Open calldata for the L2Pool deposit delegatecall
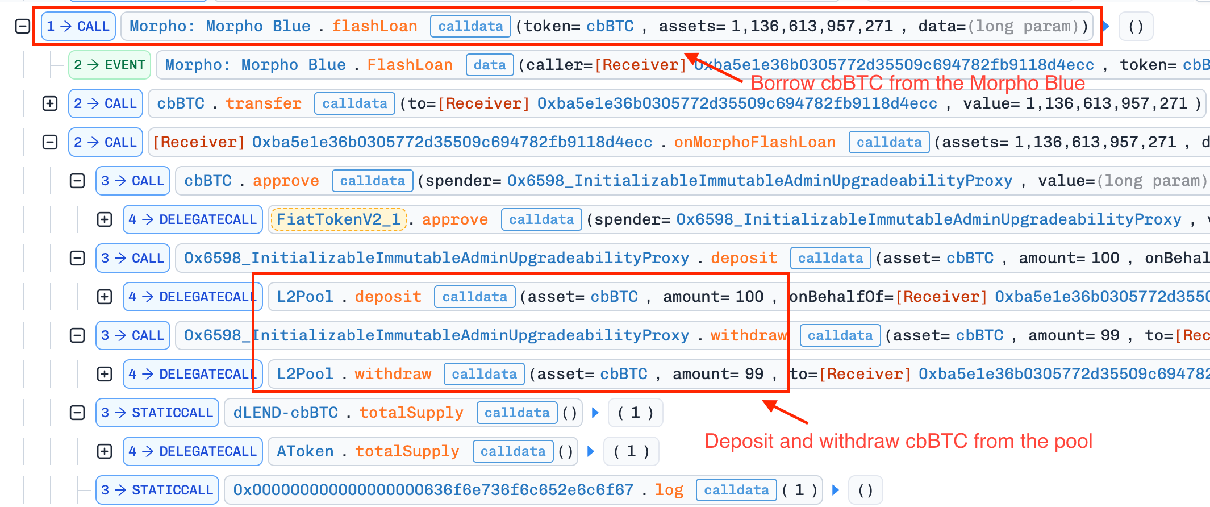 (474, 297)
